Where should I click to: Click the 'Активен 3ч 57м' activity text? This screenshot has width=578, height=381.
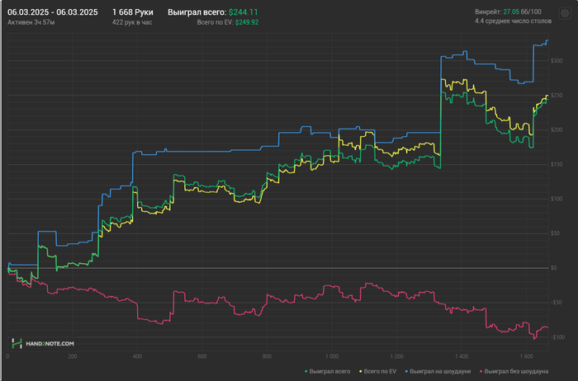coord(31,22)
